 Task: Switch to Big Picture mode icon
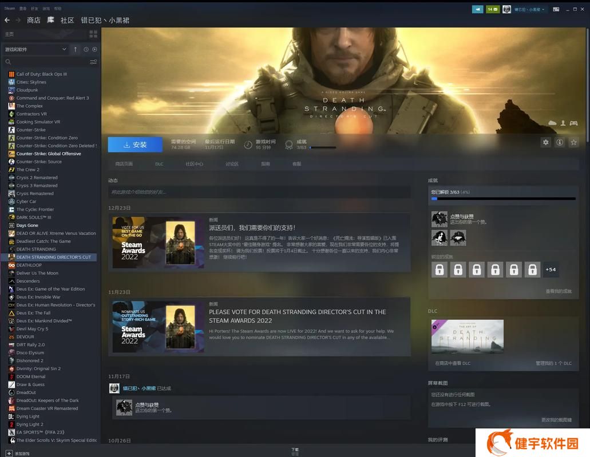[x=556, y=9]
